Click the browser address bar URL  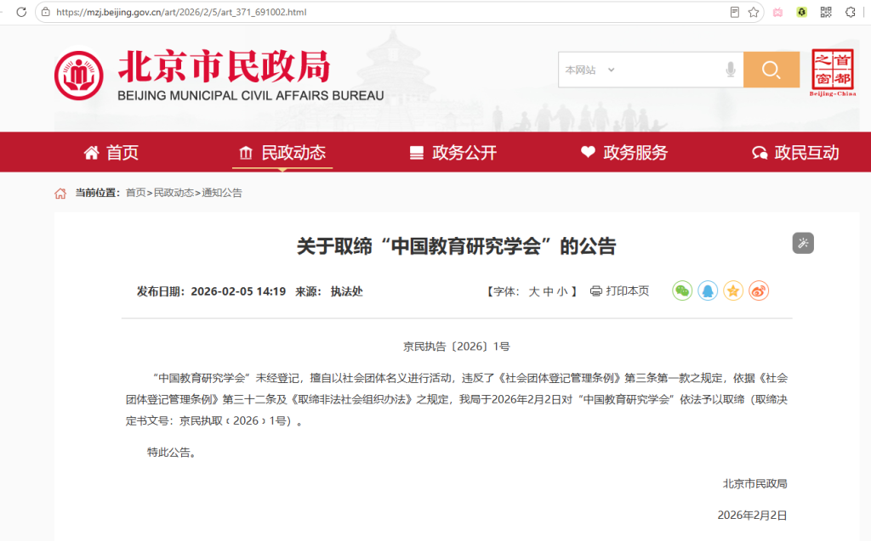coord(181,12)
